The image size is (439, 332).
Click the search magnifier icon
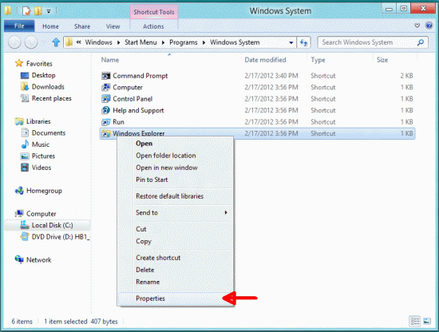click(x=420, y=42)
